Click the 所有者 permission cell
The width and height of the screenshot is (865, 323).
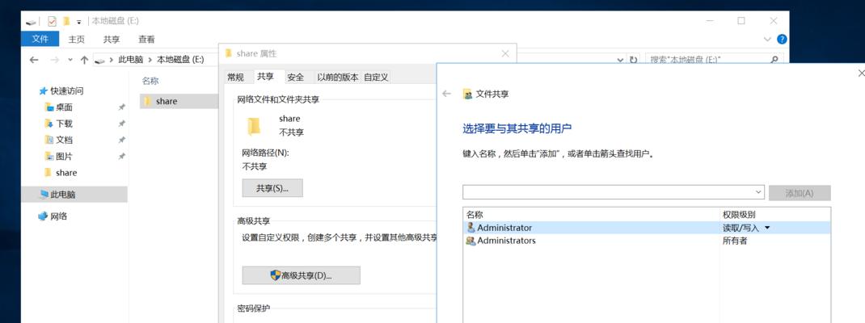click(x=735, y=241)
